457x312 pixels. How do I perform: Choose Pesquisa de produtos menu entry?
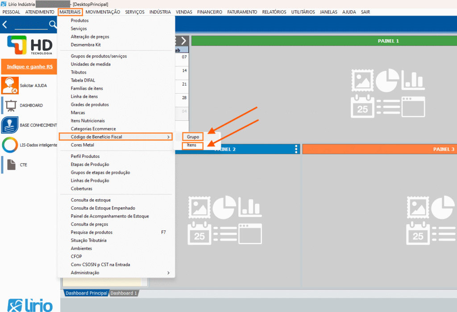pyautogui.click(x=91, y=232)
